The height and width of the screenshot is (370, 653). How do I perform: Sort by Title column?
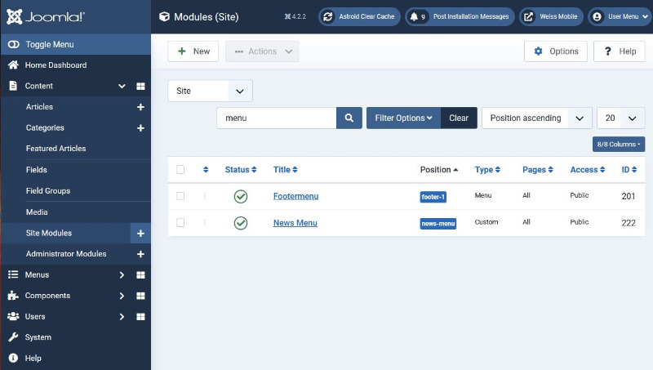click(285, 170)
